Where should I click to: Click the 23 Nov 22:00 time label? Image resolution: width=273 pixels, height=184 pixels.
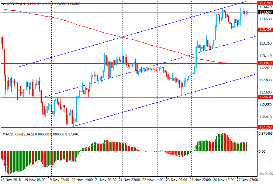pos(200,180)
